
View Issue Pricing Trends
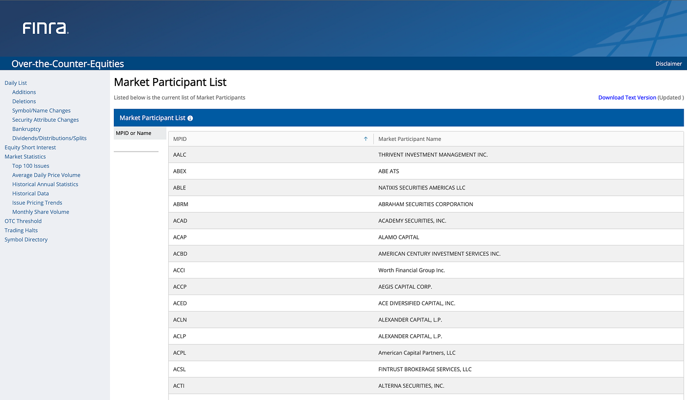pos(37,203)
